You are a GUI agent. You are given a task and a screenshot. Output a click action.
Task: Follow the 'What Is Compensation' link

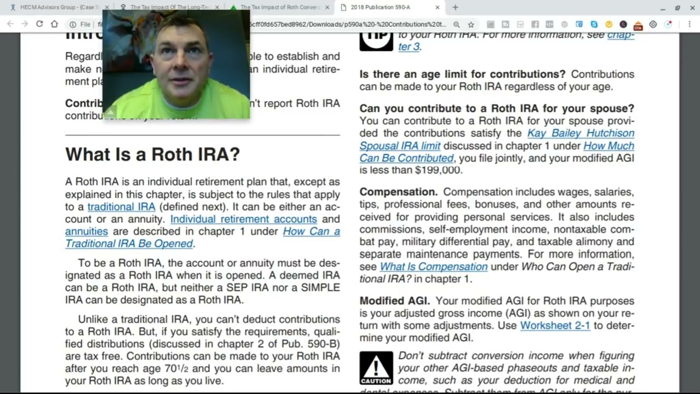point(434,266)
